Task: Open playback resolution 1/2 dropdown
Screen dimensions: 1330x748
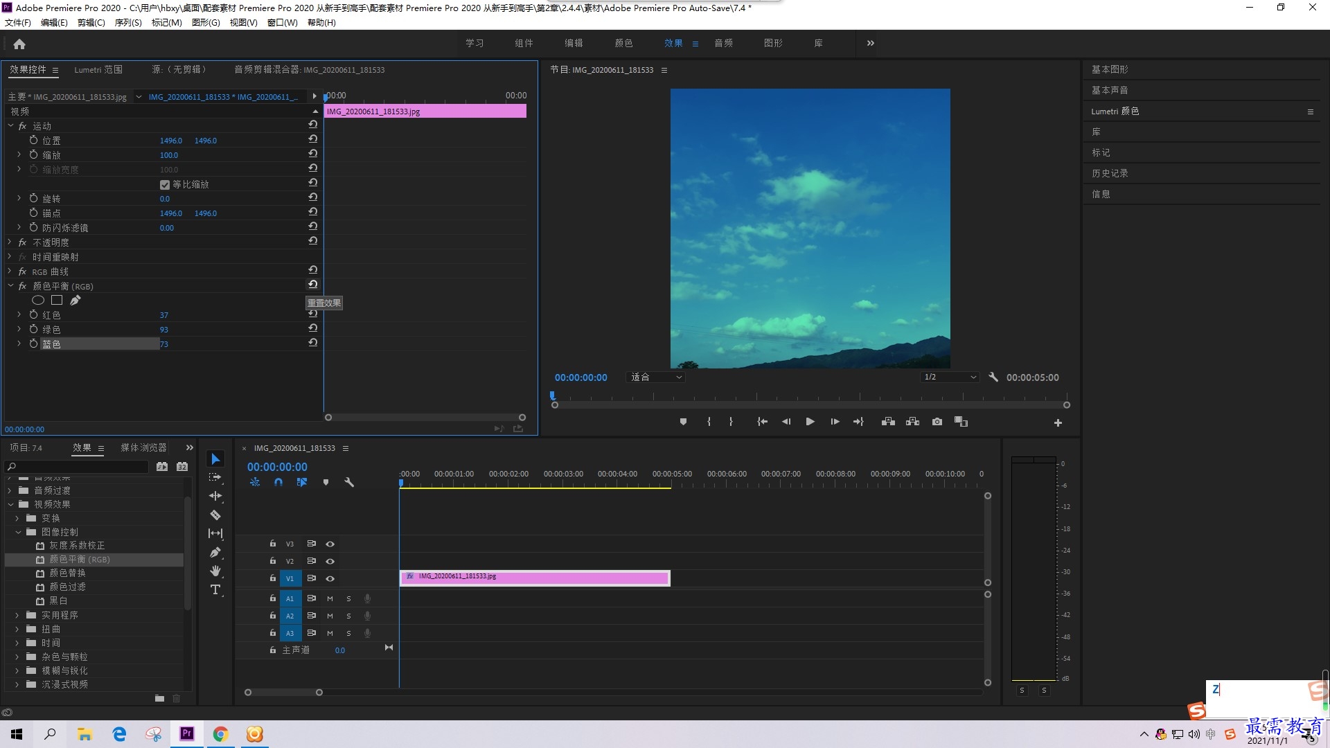Action: pos(950,377)
